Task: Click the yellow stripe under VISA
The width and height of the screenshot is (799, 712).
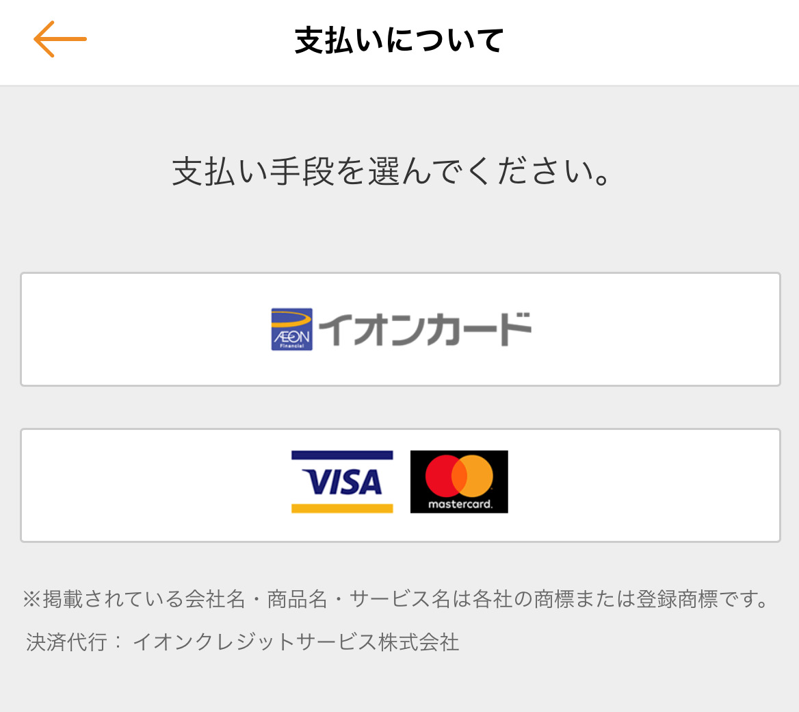Action: (342, 509)
